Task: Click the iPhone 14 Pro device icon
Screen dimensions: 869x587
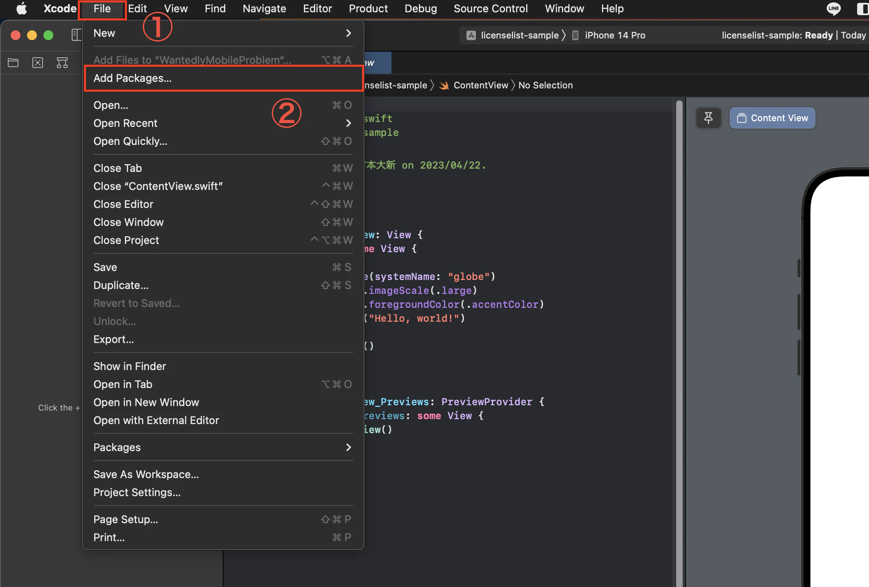Action: coord(575,36)
